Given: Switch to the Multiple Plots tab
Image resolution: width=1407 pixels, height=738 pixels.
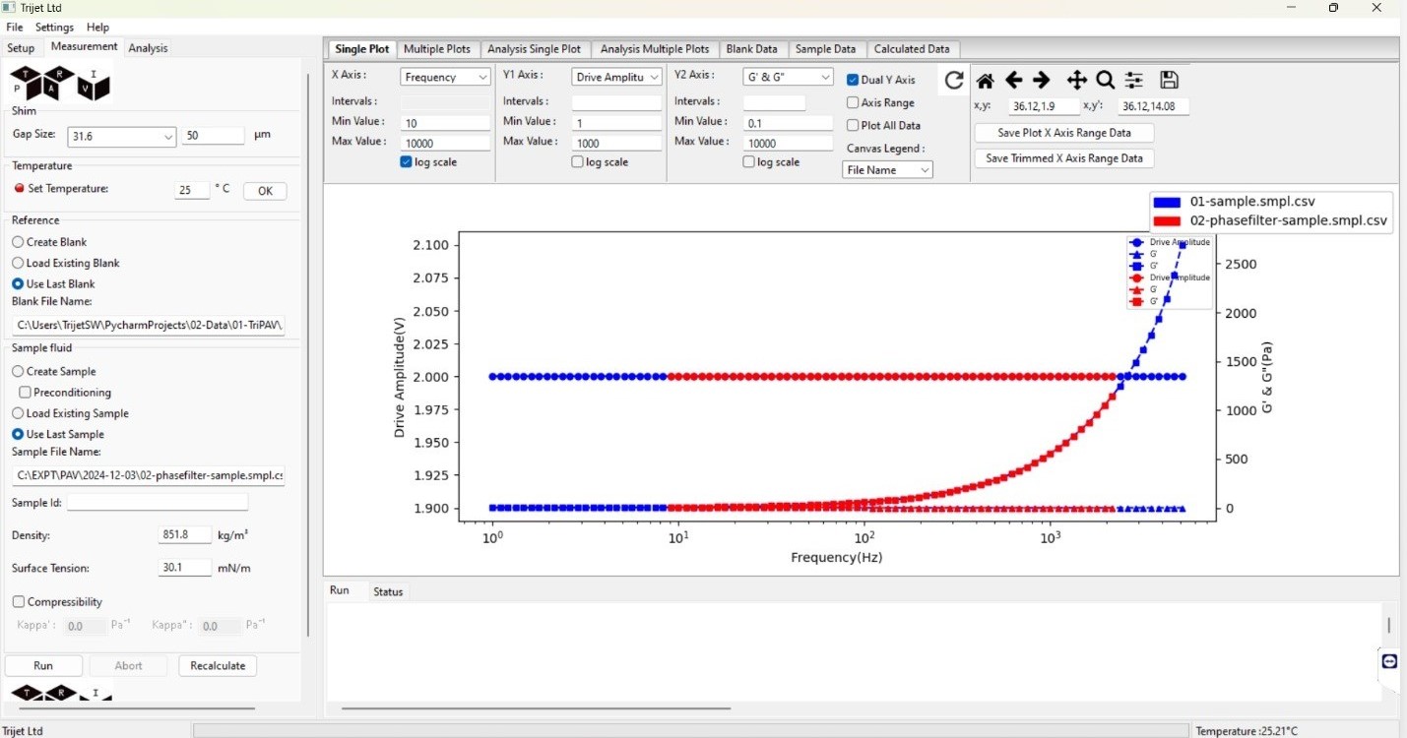Looking at the screenshot, I should [x=437, y=49].
